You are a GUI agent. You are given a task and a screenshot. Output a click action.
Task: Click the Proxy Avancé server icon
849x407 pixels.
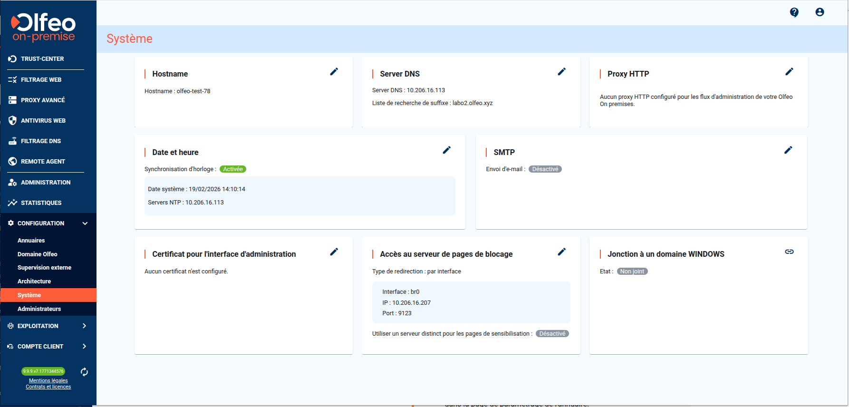(x=12, y=100)
